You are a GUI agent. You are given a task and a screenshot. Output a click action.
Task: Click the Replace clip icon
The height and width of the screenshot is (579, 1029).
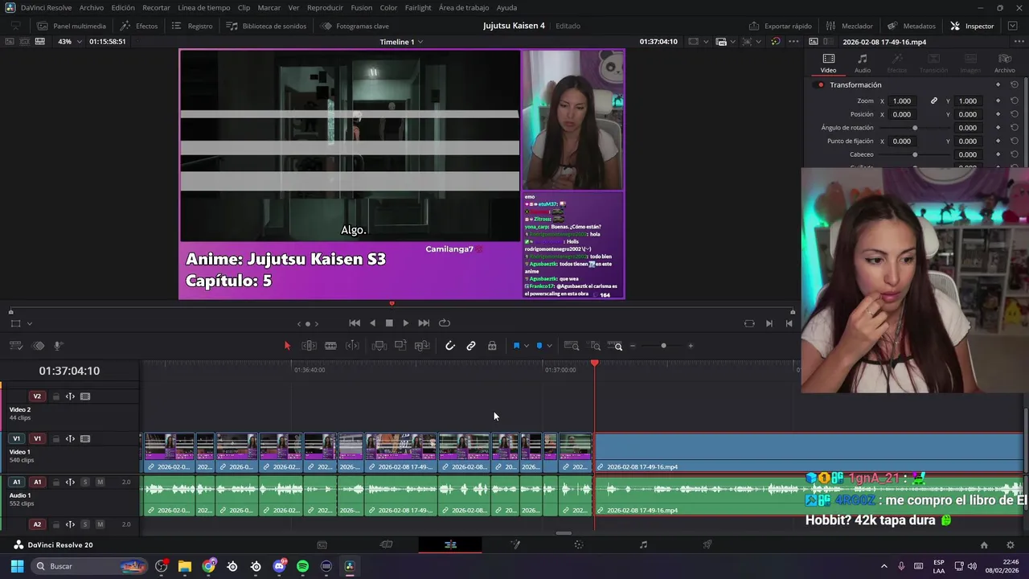[422, 346]
